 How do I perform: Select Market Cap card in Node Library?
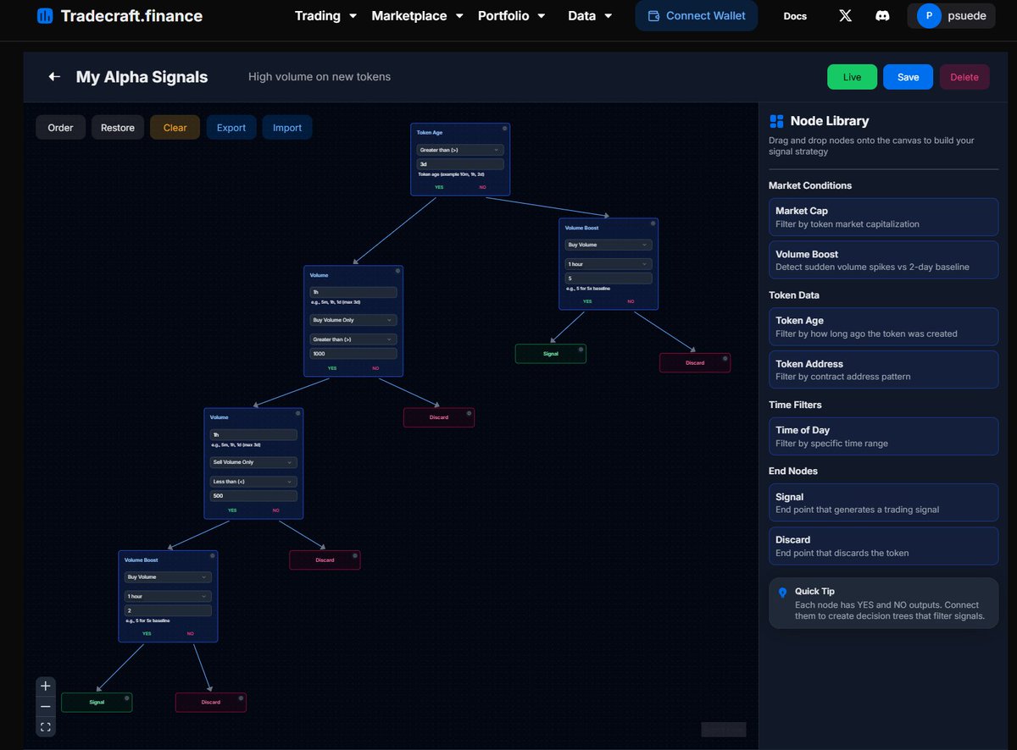[883, 217]
